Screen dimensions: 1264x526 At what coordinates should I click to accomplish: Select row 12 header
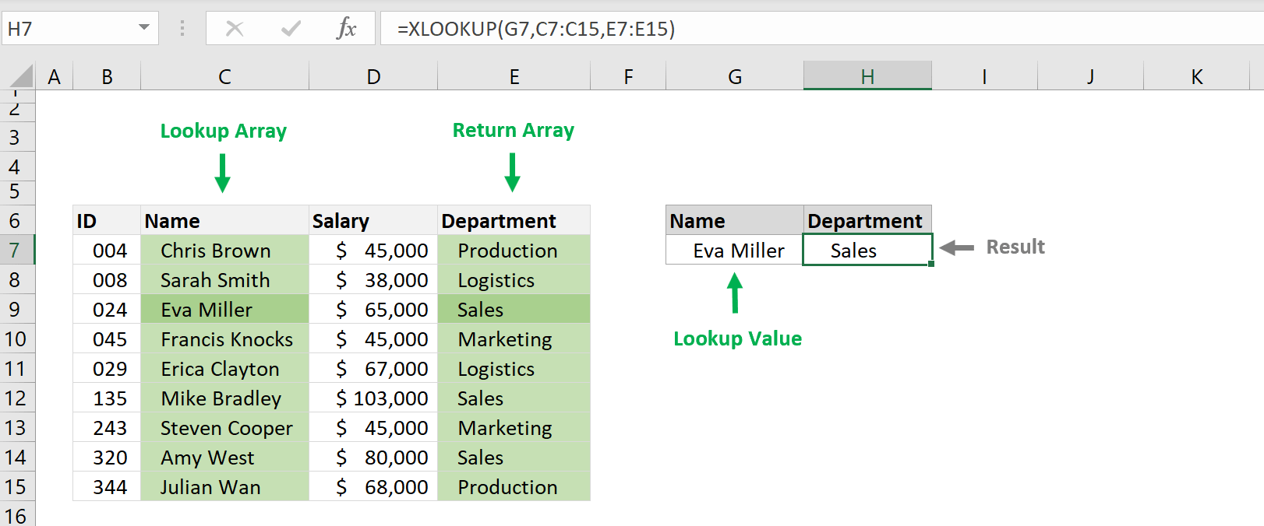(x=16, y=398)
